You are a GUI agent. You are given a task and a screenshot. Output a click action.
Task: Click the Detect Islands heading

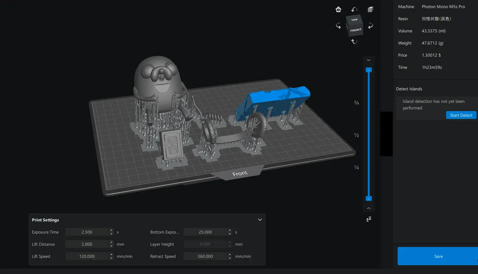409,89
